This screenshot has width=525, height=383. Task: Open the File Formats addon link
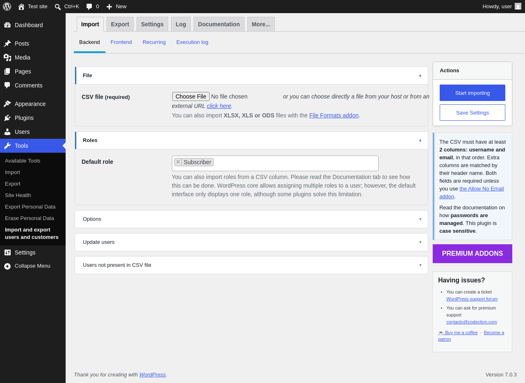334,115
